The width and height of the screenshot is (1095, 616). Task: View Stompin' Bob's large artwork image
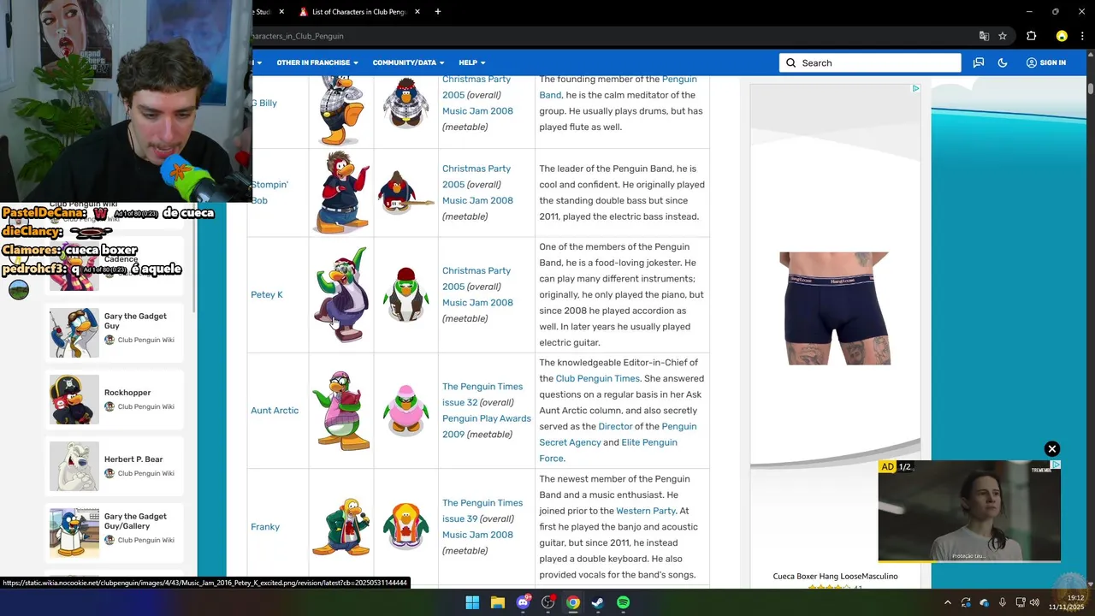341,192
